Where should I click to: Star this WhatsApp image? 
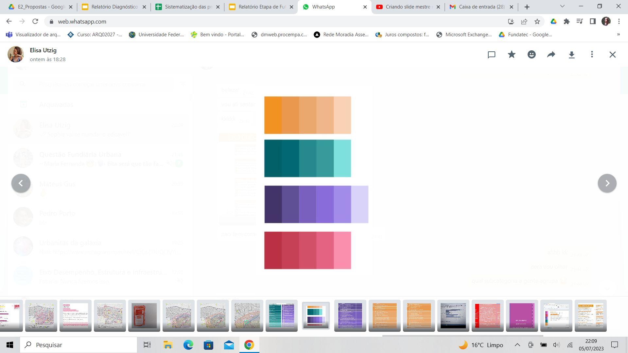[x=512, y=55]
